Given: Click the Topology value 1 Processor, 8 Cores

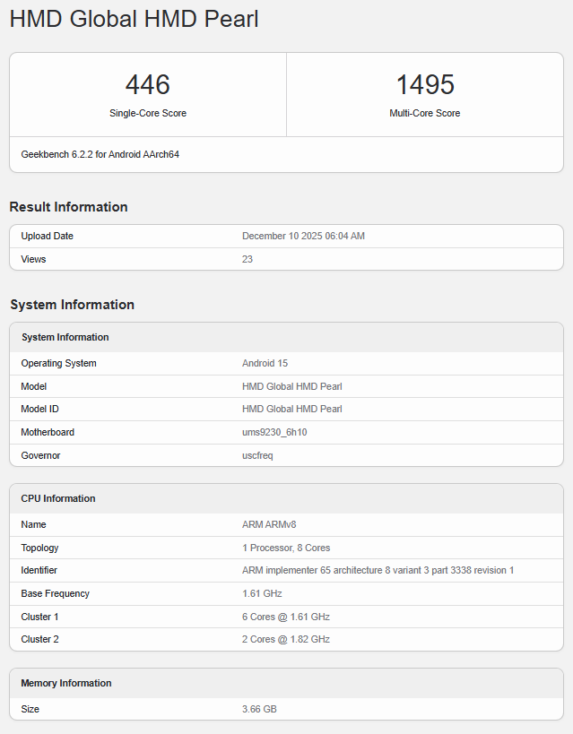Looking at the screenshot, I should click(x=286, y=548).
